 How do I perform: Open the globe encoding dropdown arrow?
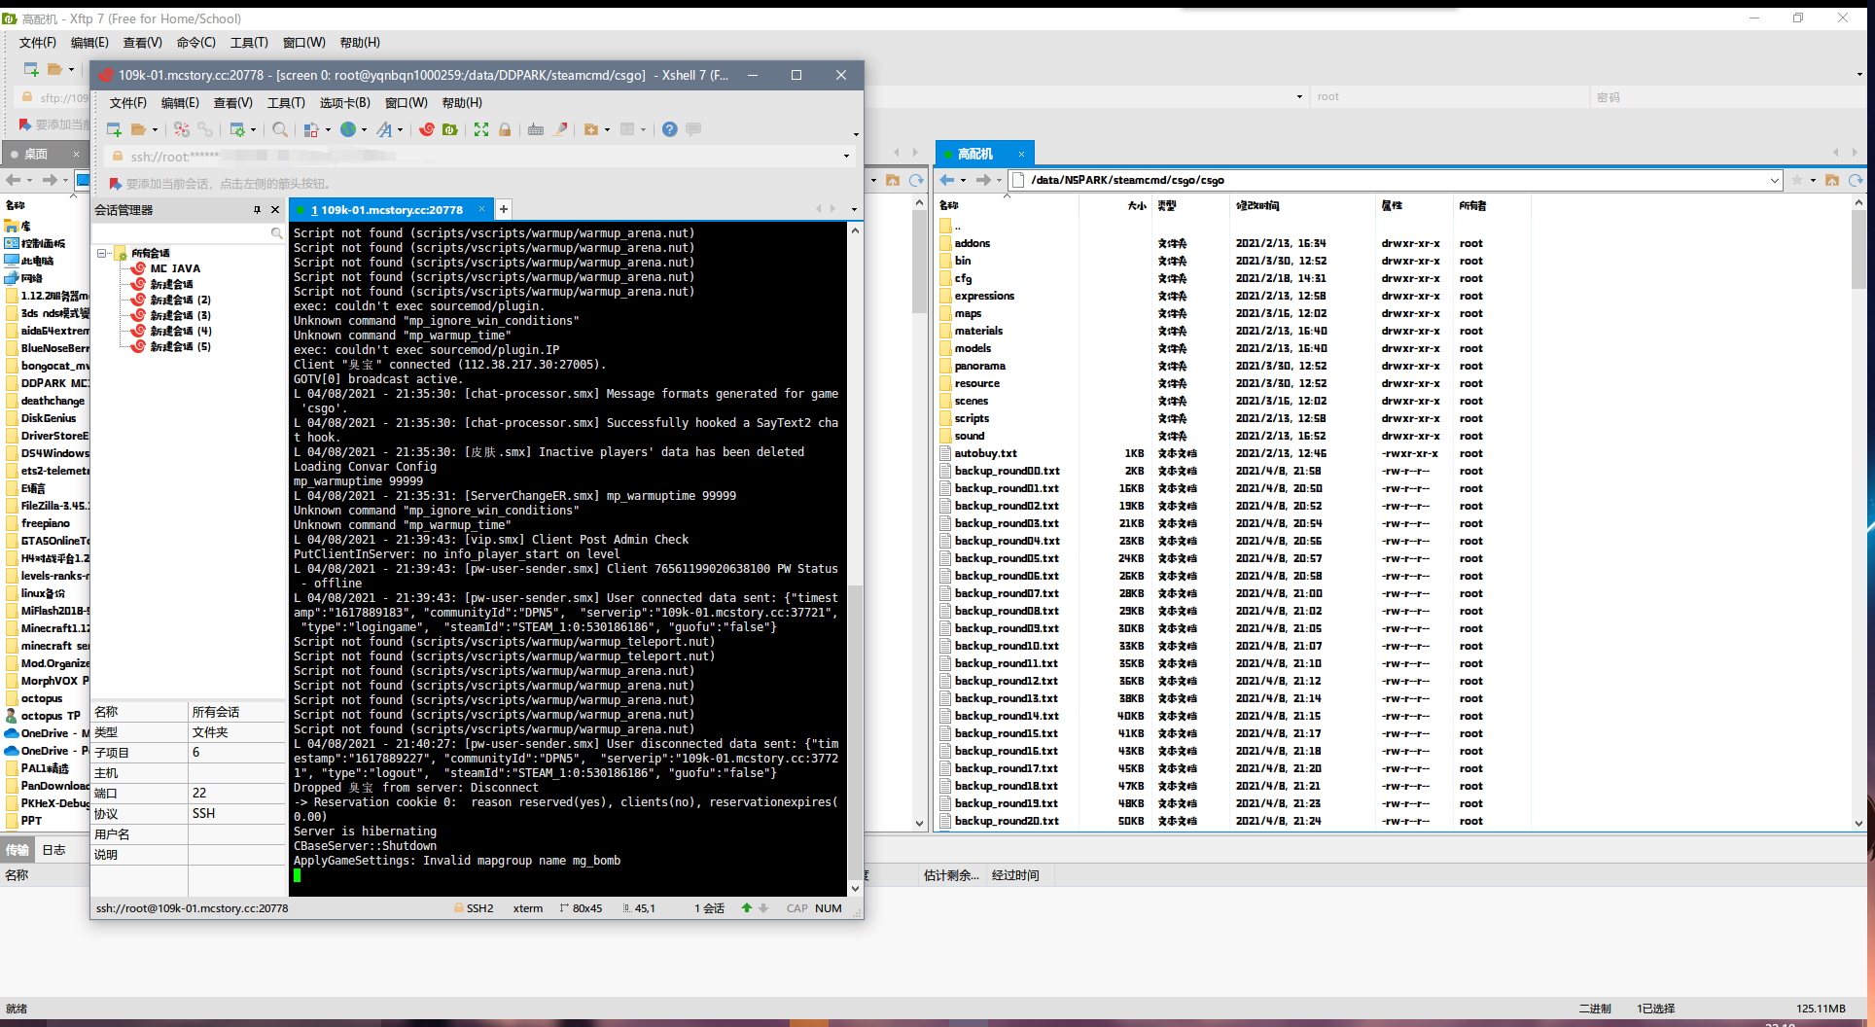[364, 130]
